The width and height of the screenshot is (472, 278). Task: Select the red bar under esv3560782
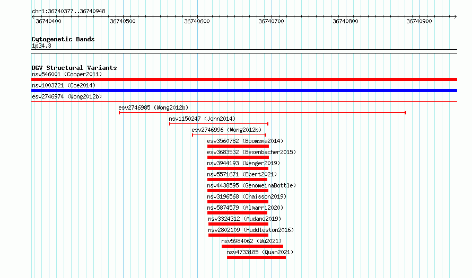[x=238, y=146]
